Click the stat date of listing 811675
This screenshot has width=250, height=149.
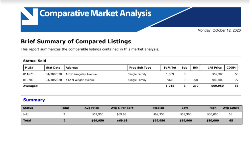pos(54,74)
